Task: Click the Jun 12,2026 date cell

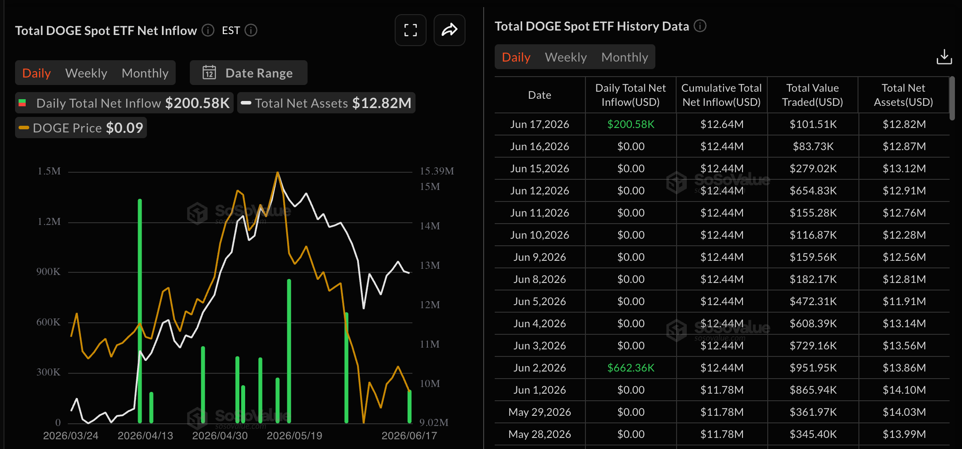Action: (540, 190)
